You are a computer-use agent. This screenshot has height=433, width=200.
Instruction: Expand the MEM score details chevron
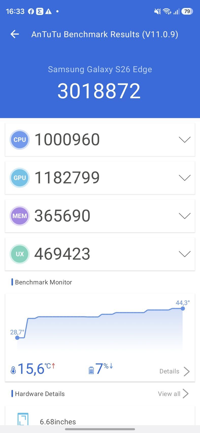pyautogui.click(x=185, y=216)
